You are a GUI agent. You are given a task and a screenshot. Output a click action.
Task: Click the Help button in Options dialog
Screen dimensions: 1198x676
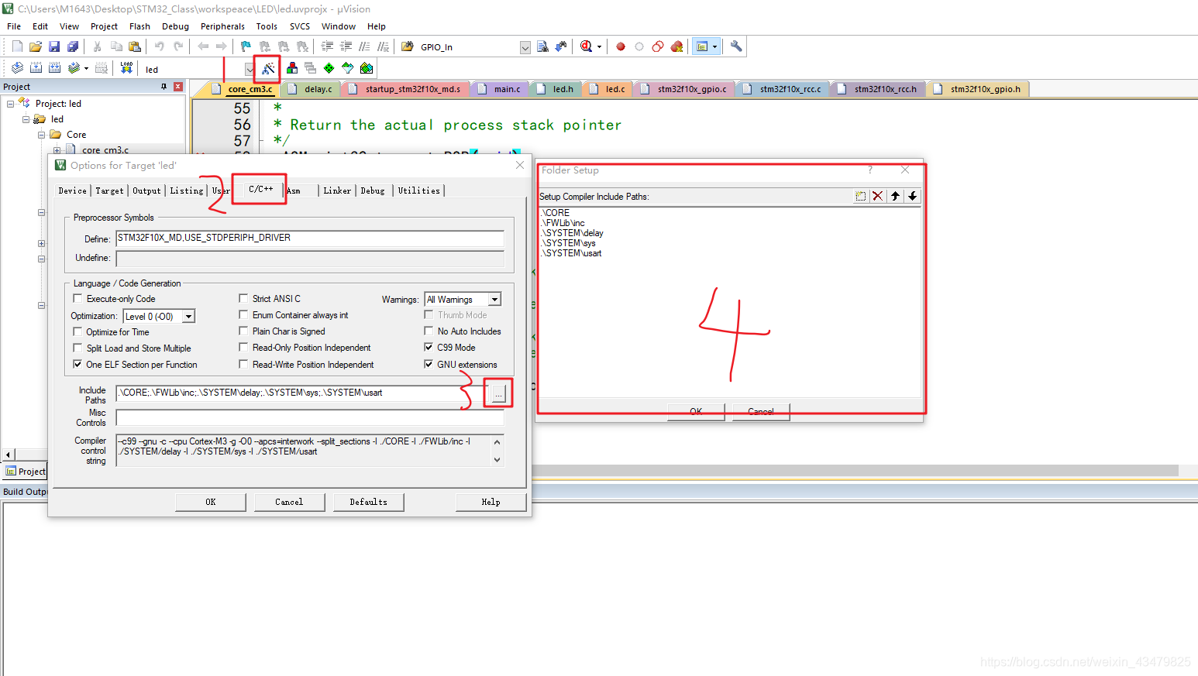(491, 502)
